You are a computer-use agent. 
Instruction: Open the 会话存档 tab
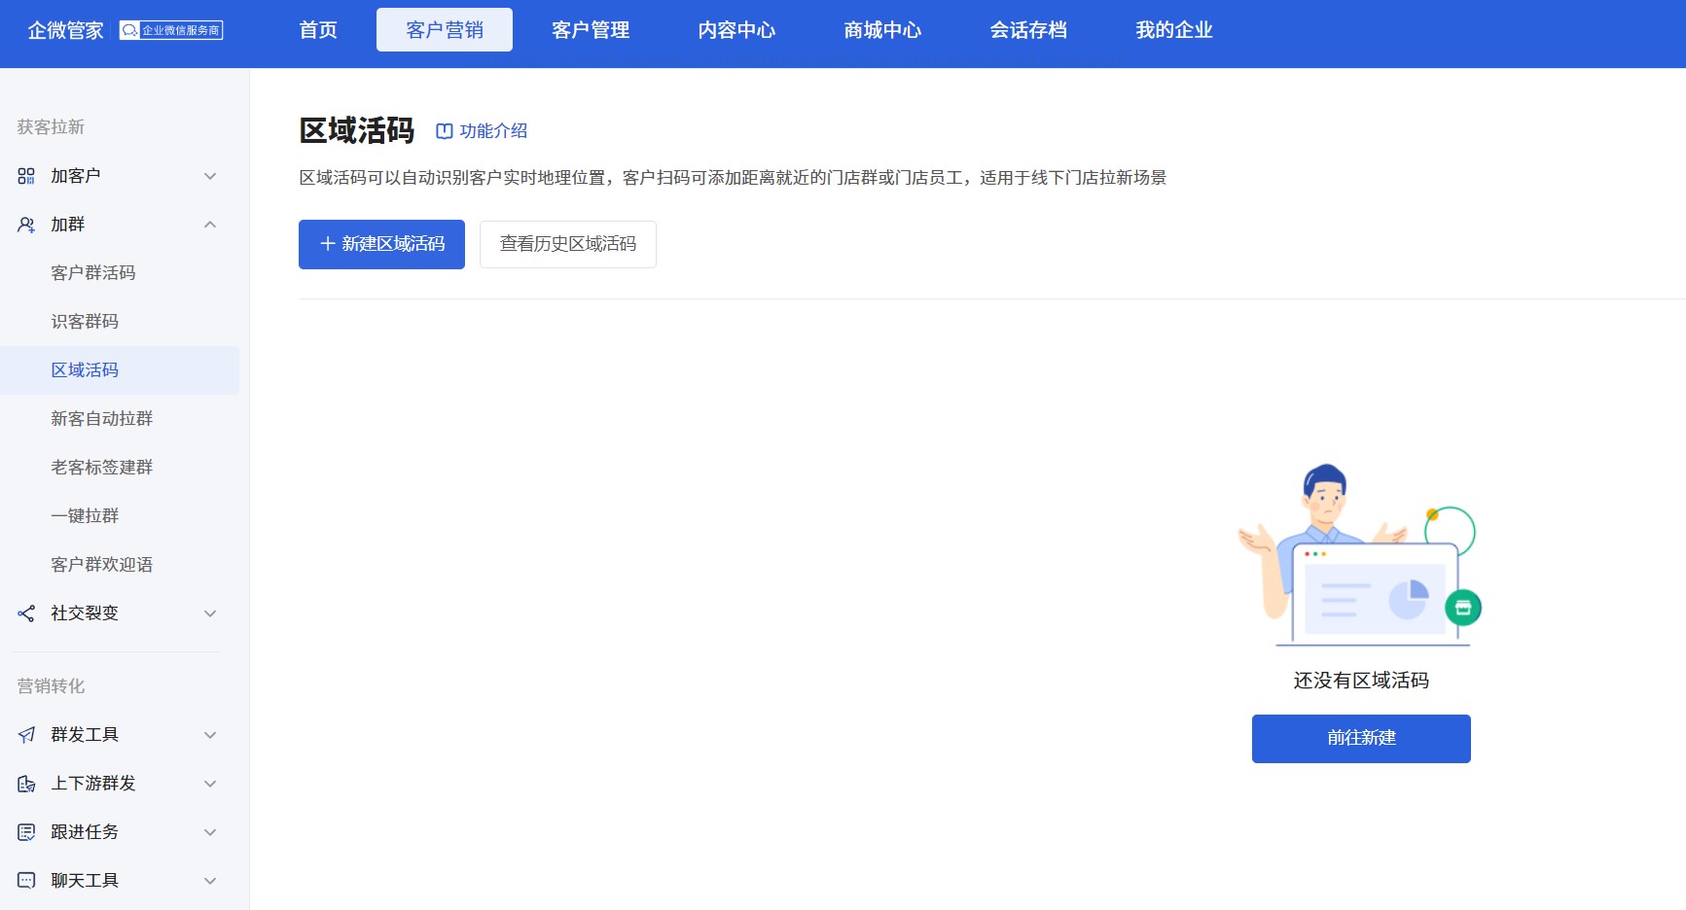pos(1028,30)
